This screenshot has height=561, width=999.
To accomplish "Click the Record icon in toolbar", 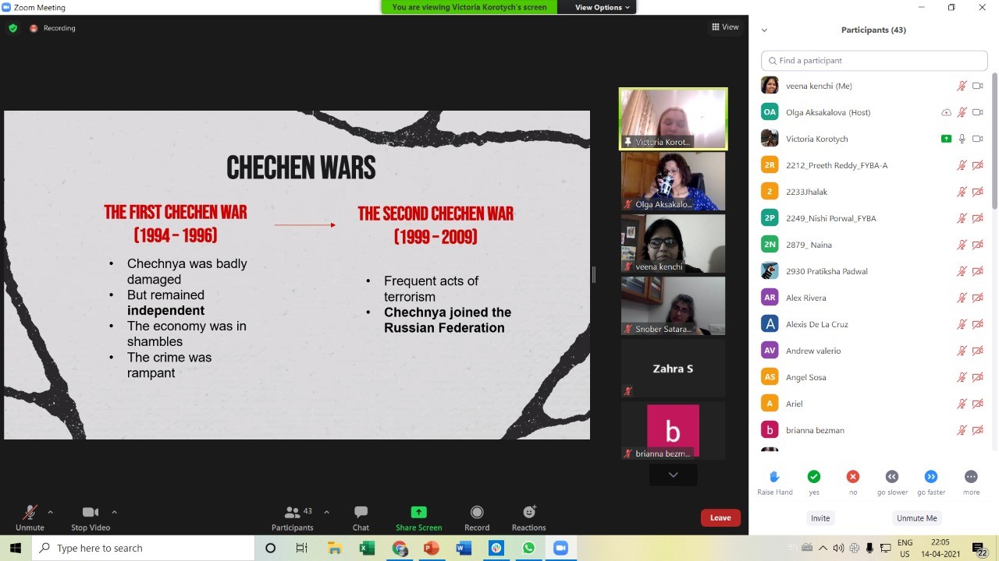I will (477, 513).
